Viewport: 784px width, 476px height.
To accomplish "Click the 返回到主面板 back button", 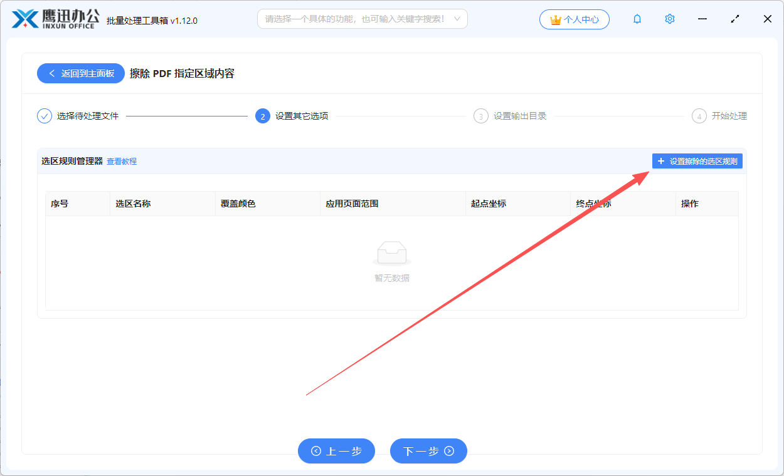I will point(80,73).
